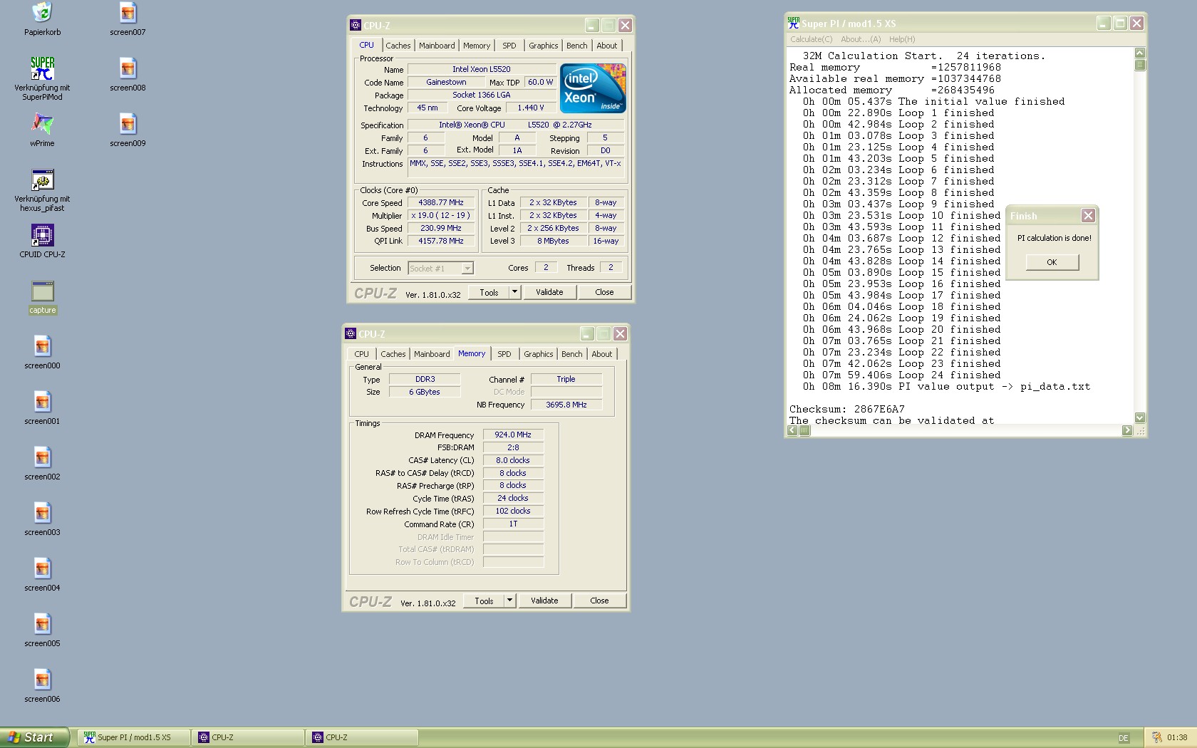This screenshot has height=748, width=1197.
Task: Open Caches tab in lower CPU-Z
Action: 393,354
